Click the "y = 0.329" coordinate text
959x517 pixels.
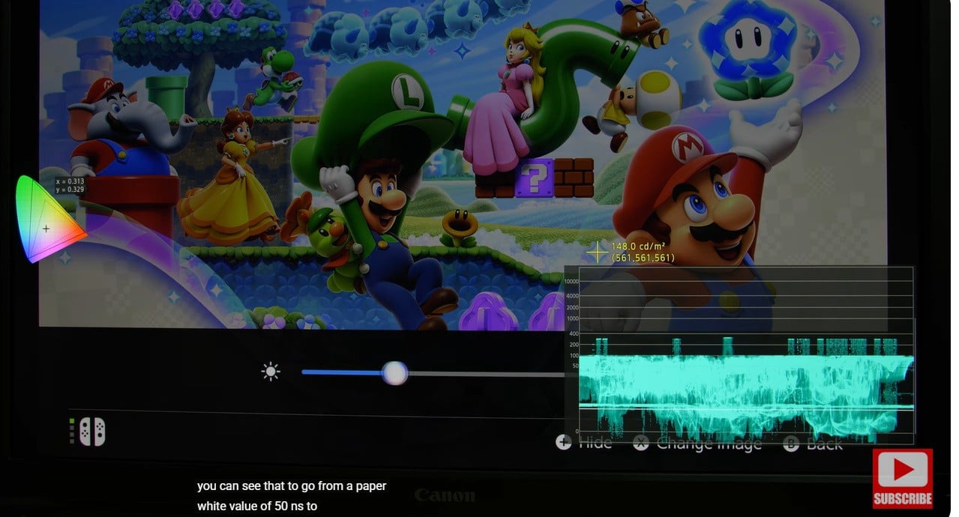[x=70, y=190]
